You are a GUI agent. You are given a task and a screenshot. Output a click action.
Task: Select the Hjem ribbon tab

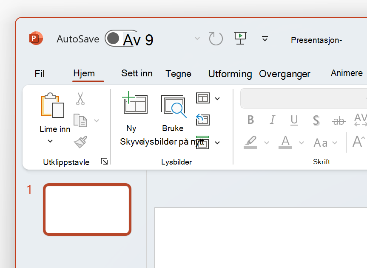[x=84, y=73]
